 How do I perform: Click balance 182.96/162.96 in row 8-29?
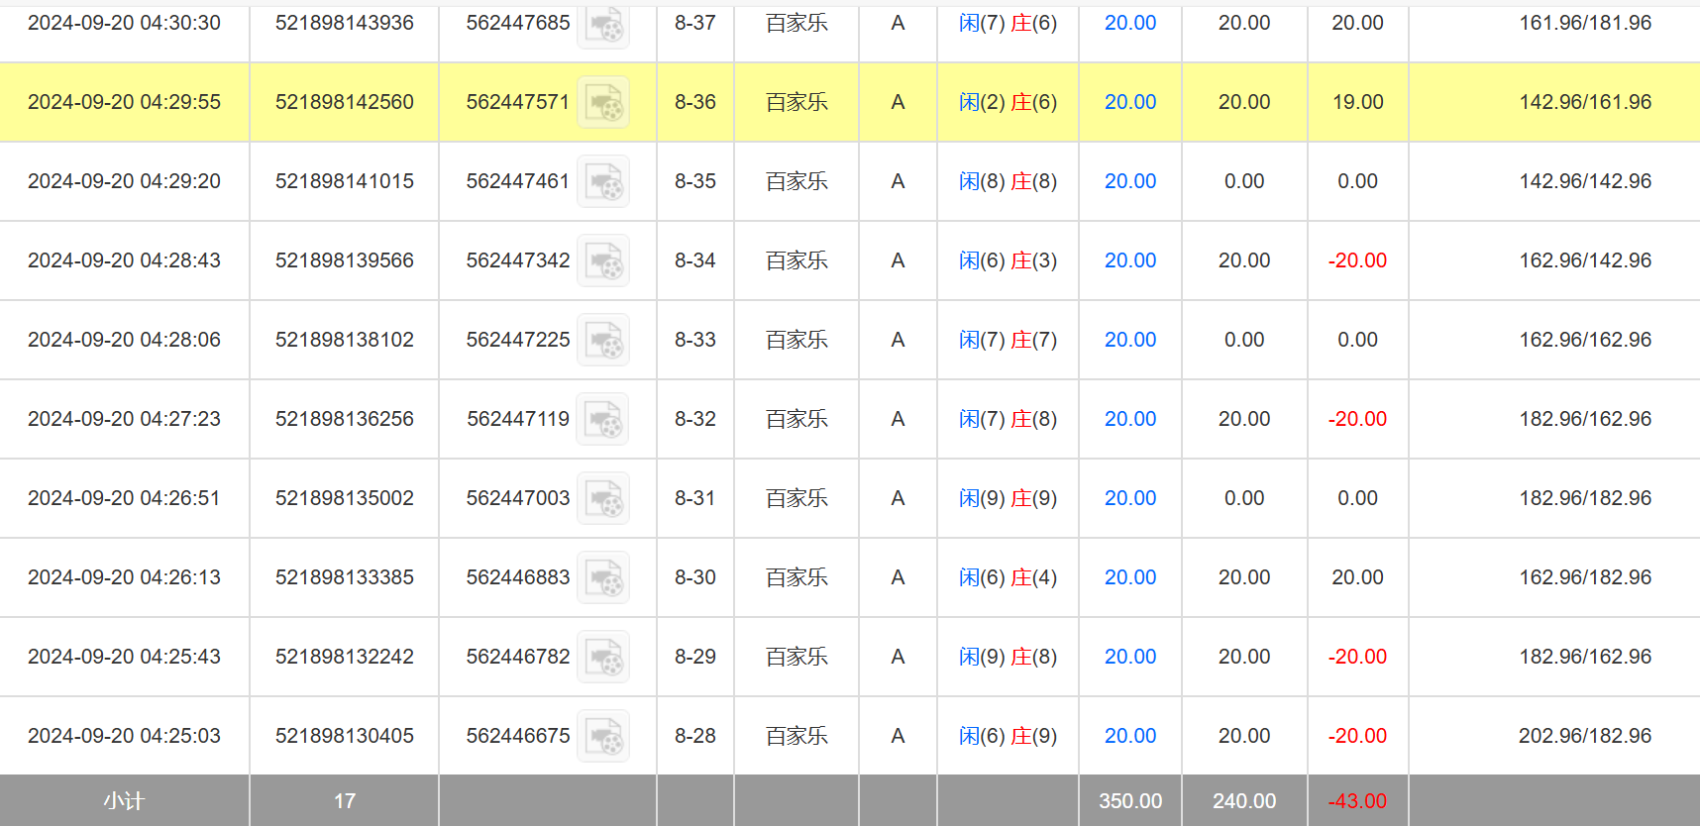tap(1584, 657)
